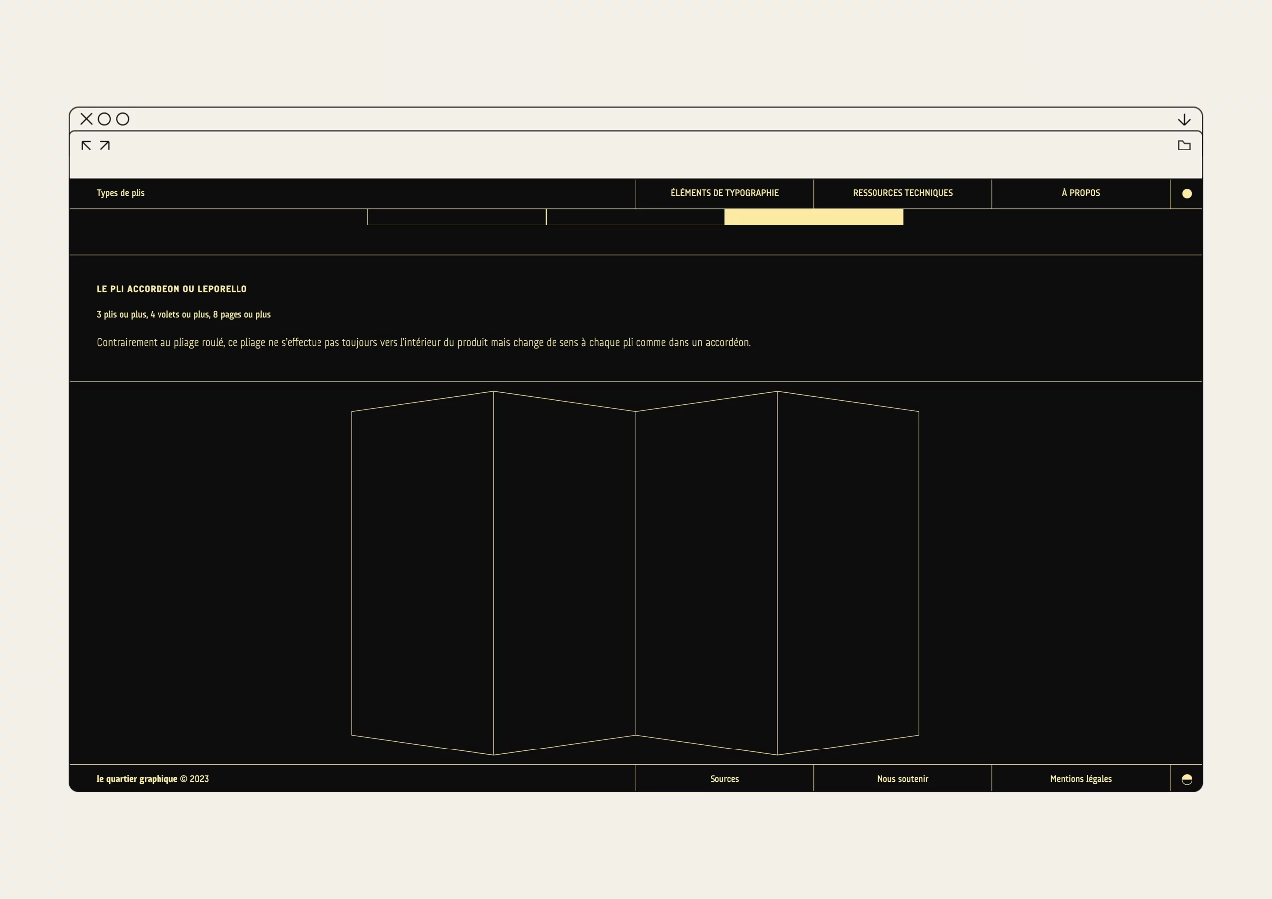Image resolution: width=1272 pixels, height=899 pixels.
Task: Click le quartier graphique © 2023 text
Action: pyautogui.click(x=153, y=779)
